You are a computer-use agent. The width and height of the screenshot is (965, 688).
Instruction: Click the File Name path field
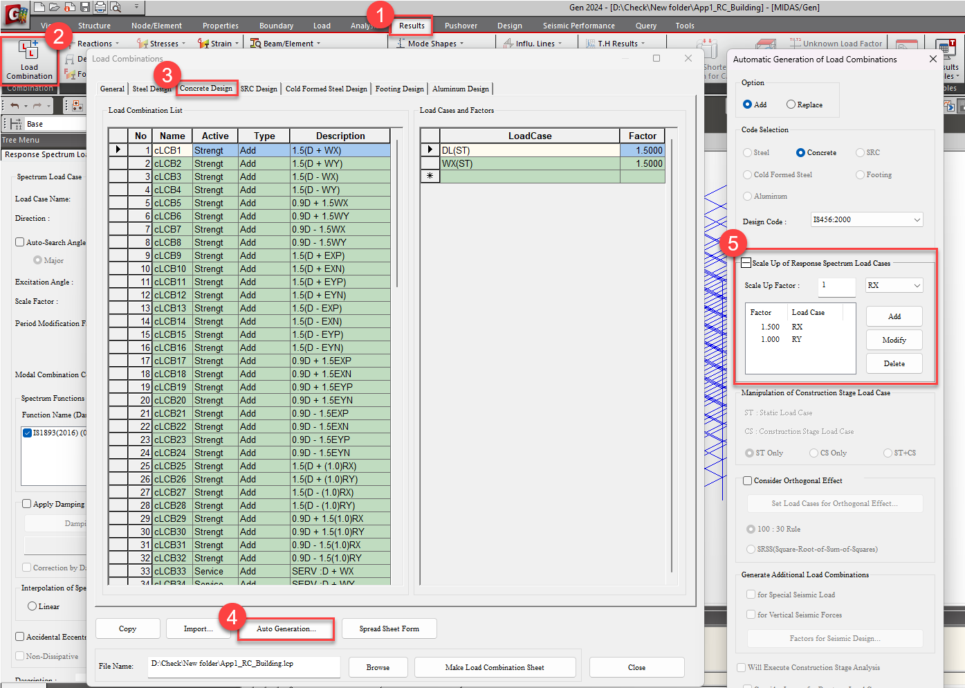244,667
